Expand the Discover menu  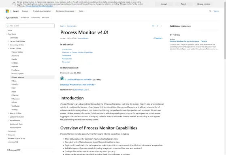[x=26, y=11]
